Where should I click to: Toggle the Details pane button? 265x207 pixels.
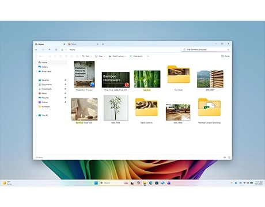225,56
